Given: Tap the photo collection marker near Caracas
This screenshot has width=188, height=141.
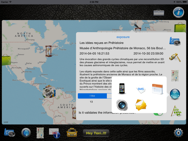Looking at the screenshot, I should point(49,91).
